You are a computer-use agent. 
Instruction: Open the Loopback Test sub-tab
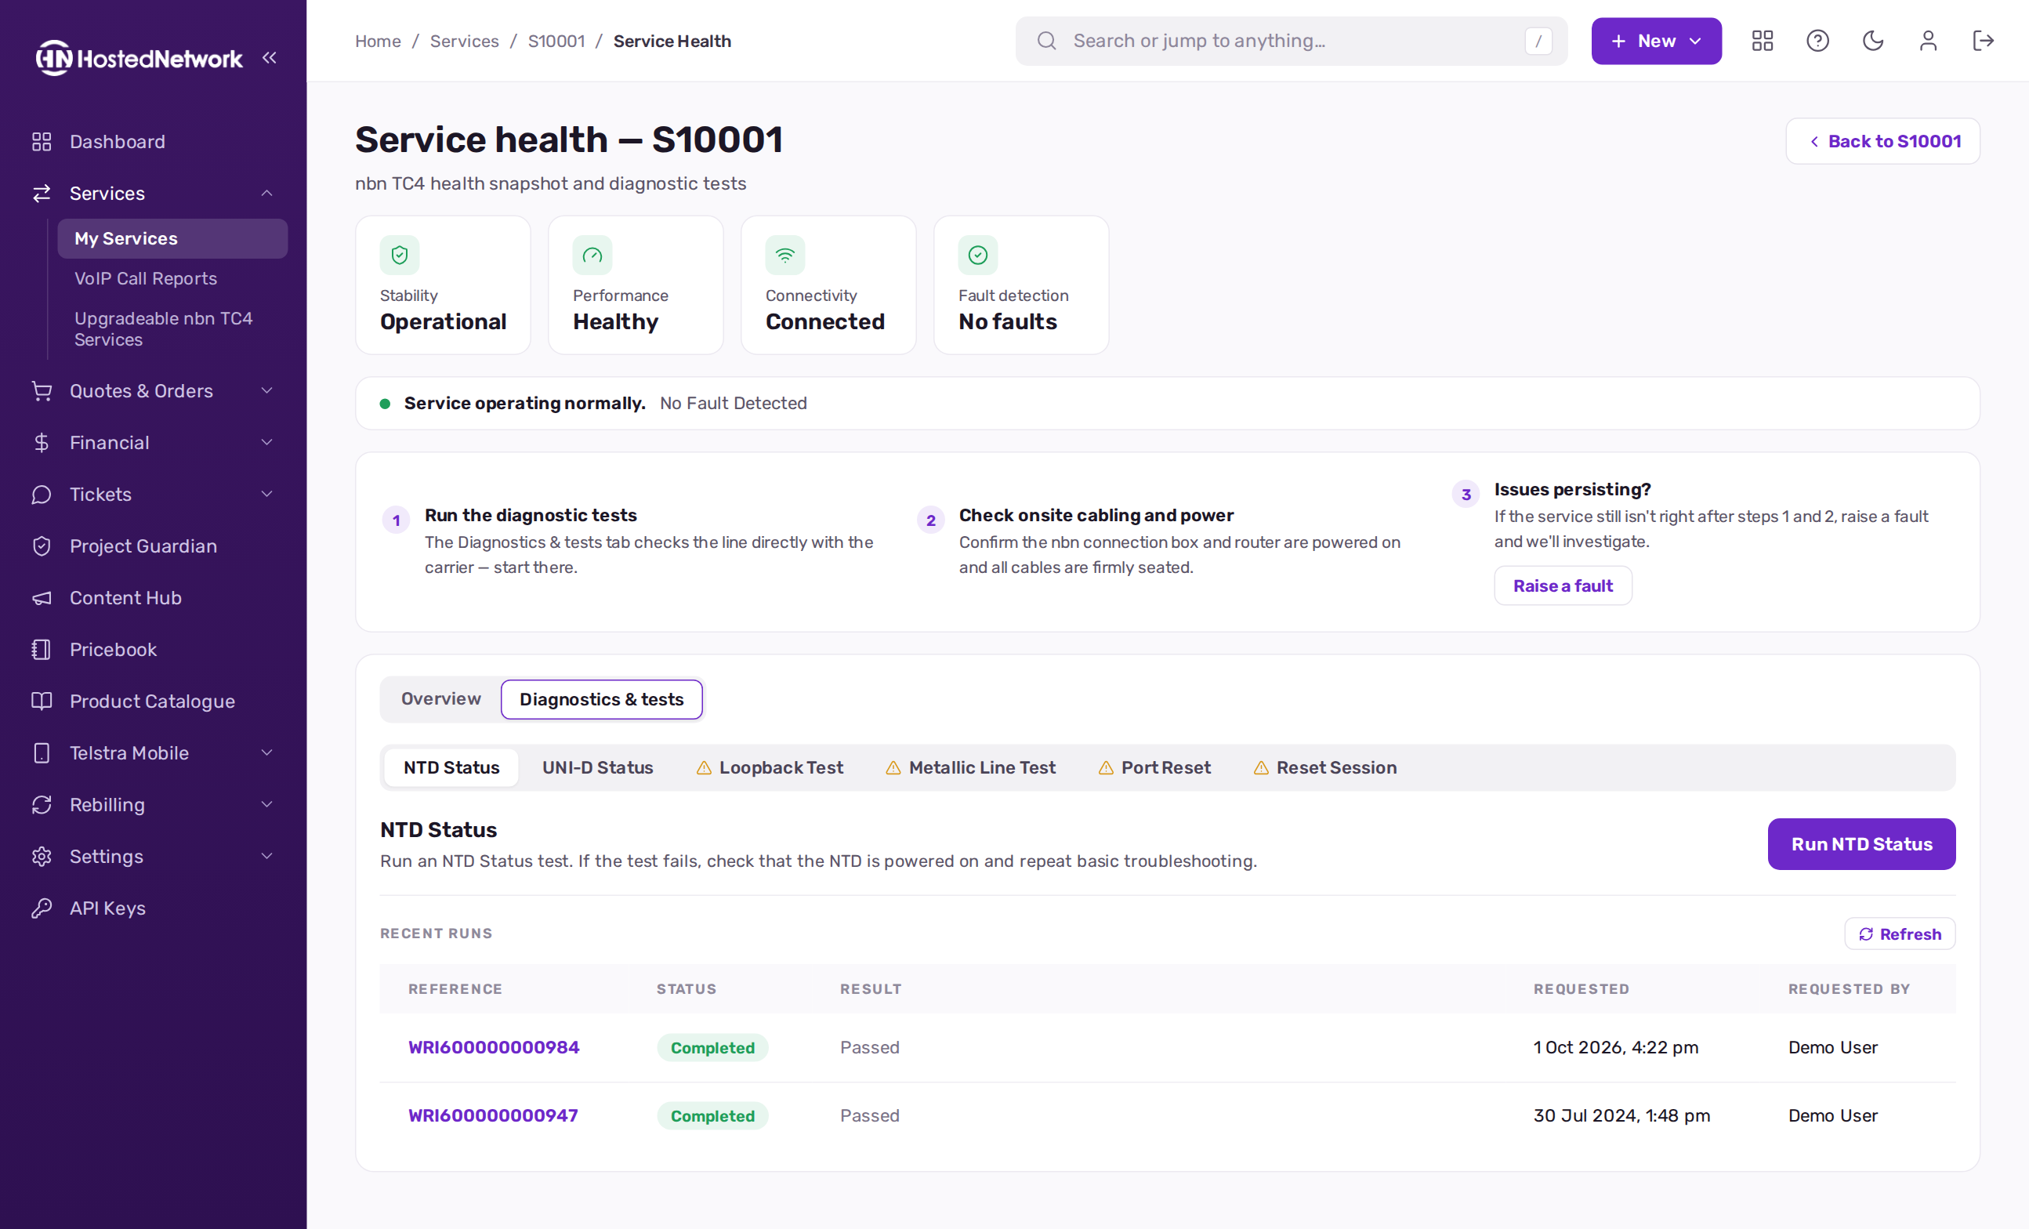click(769, 767)
